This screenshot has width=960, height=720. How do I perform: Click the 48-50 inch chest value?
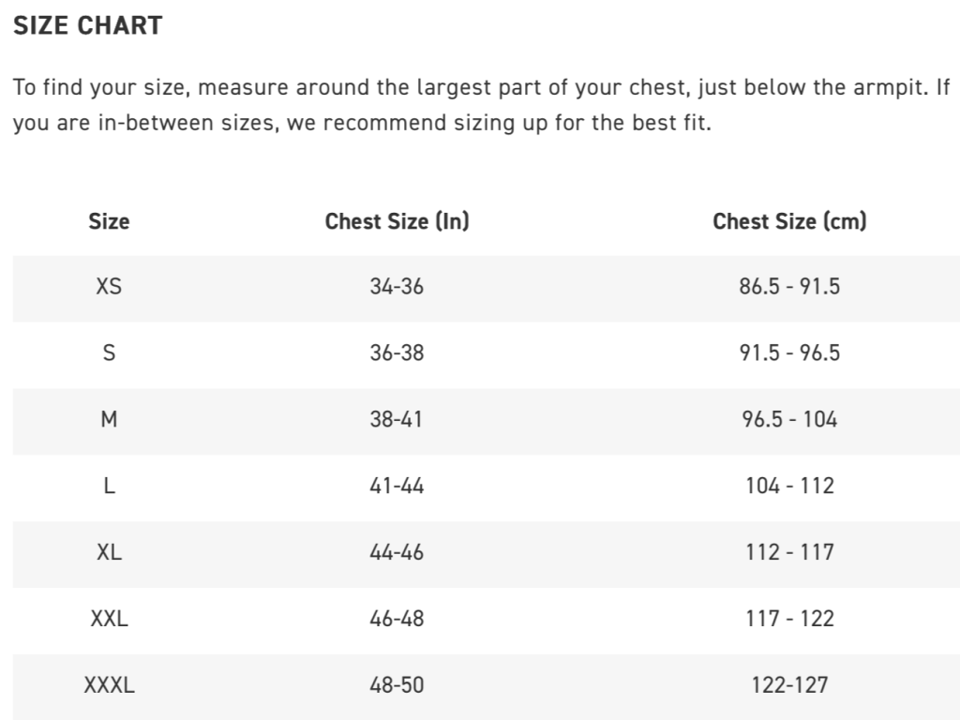(x=397, y=686)
